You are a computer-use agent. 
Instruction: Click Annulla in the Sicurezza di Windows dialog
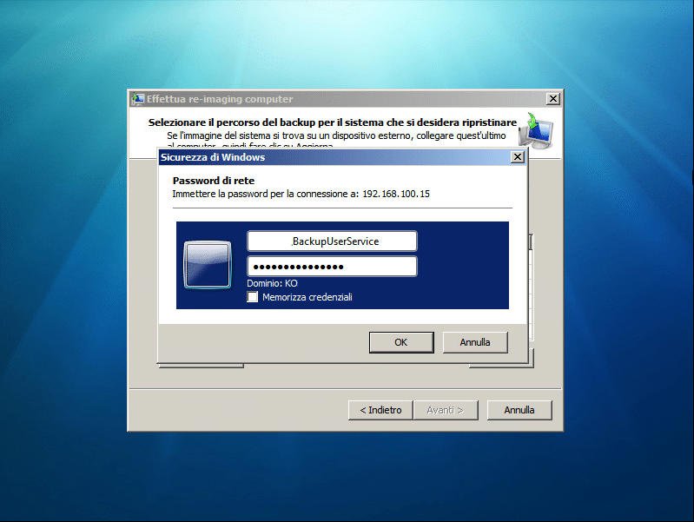(x=475, y=342)
